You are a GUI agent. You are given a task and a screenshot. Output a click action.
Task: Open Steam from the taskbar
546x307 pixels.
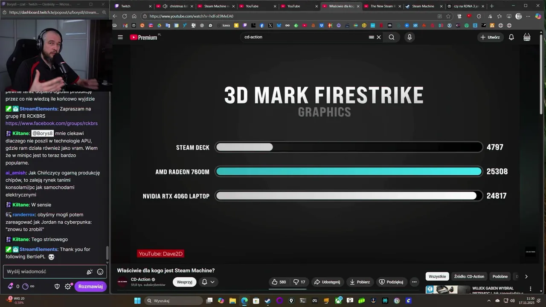pyautogui.click(x=267, y=301)
